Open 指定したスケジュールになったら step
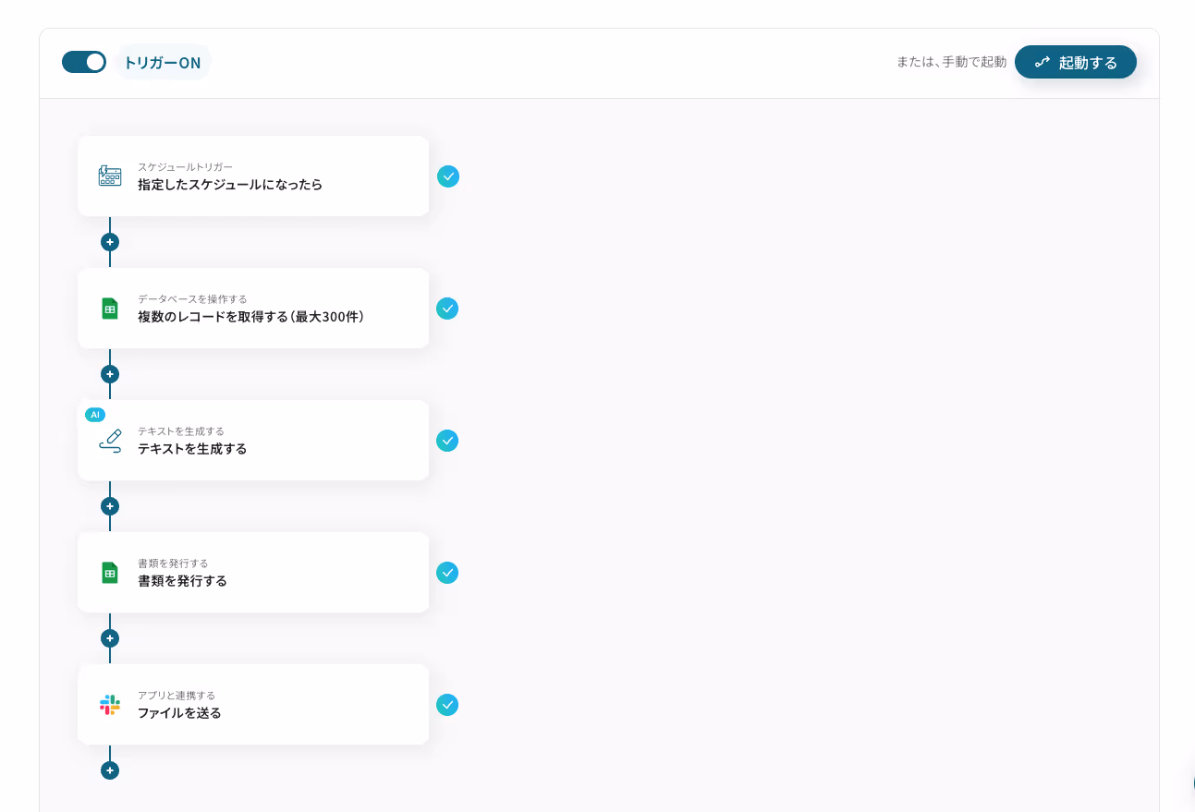1195x812 pixels. 253,176
